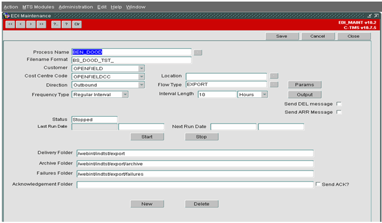
Task: Open the Direction dropdown
Action: point(141,85)
